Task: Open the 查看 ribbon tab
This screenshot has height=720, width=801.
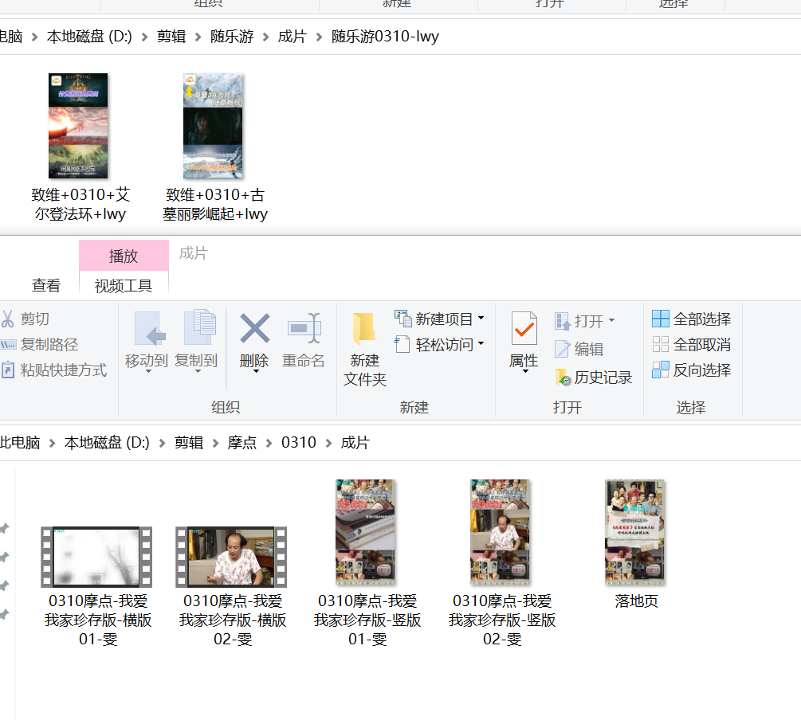Action: tap(46, 285)
